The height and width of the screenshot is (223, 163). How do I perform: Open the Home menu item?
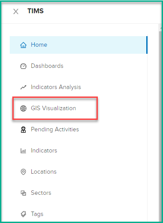[x=78, y=45]
